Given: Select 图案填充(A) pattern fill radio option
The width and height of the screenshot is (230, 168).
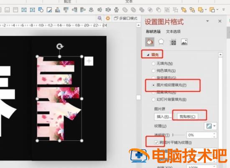Looking at the screenshot, I should 153,92.
